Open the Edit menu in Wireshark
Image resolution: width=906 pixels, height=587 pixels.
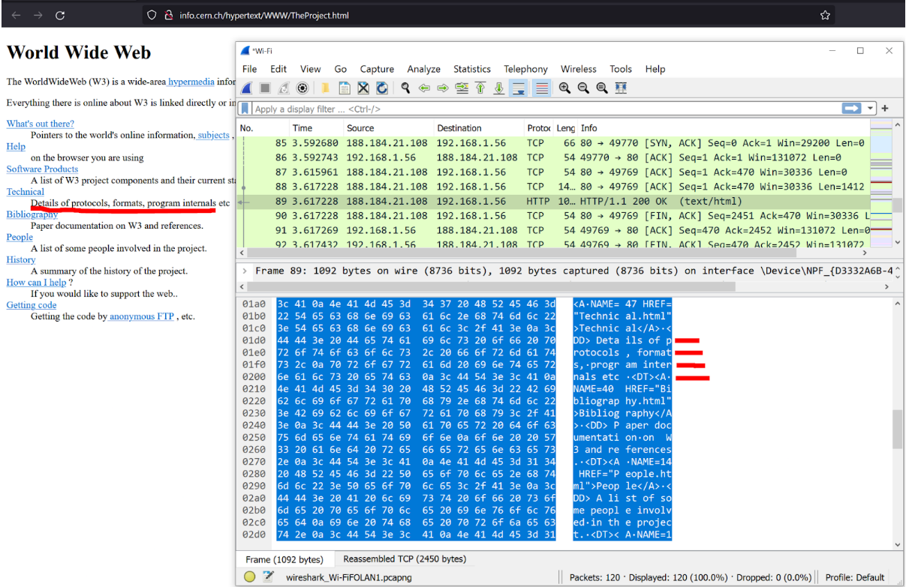278,69
